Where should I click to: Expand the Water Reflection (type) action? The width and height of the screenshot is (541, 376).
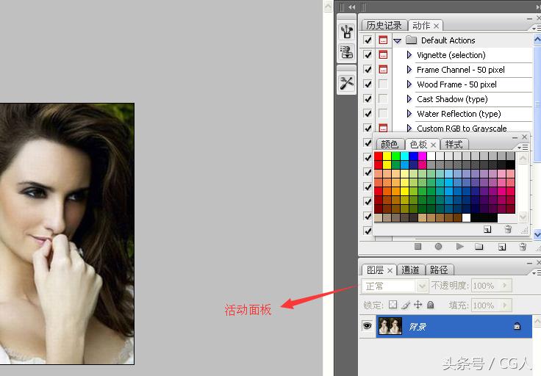click(x=409, y=113)
